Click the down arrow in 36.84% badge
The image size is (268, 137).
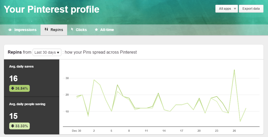tap(12, 88)
